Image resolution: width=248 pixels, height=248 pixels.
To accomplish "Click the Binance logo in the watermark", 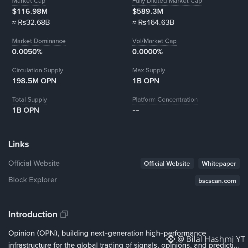I will tap(170, 239).
